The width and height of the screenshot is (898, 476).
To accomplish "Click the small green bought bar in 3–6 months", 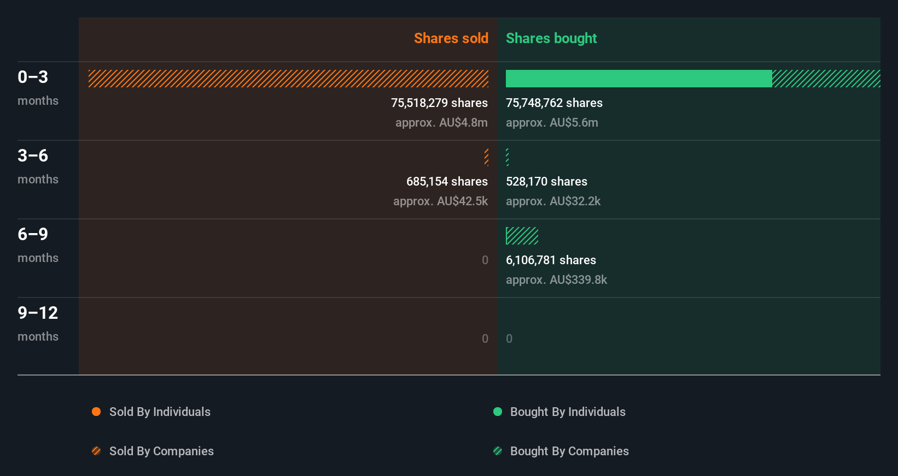I will pyautogui.click(x=508, y=157).
